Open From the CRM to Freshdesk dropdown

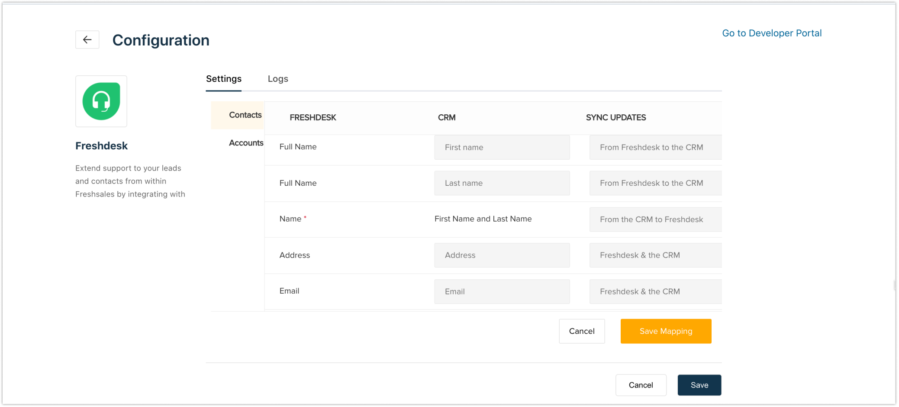point(655,220)
